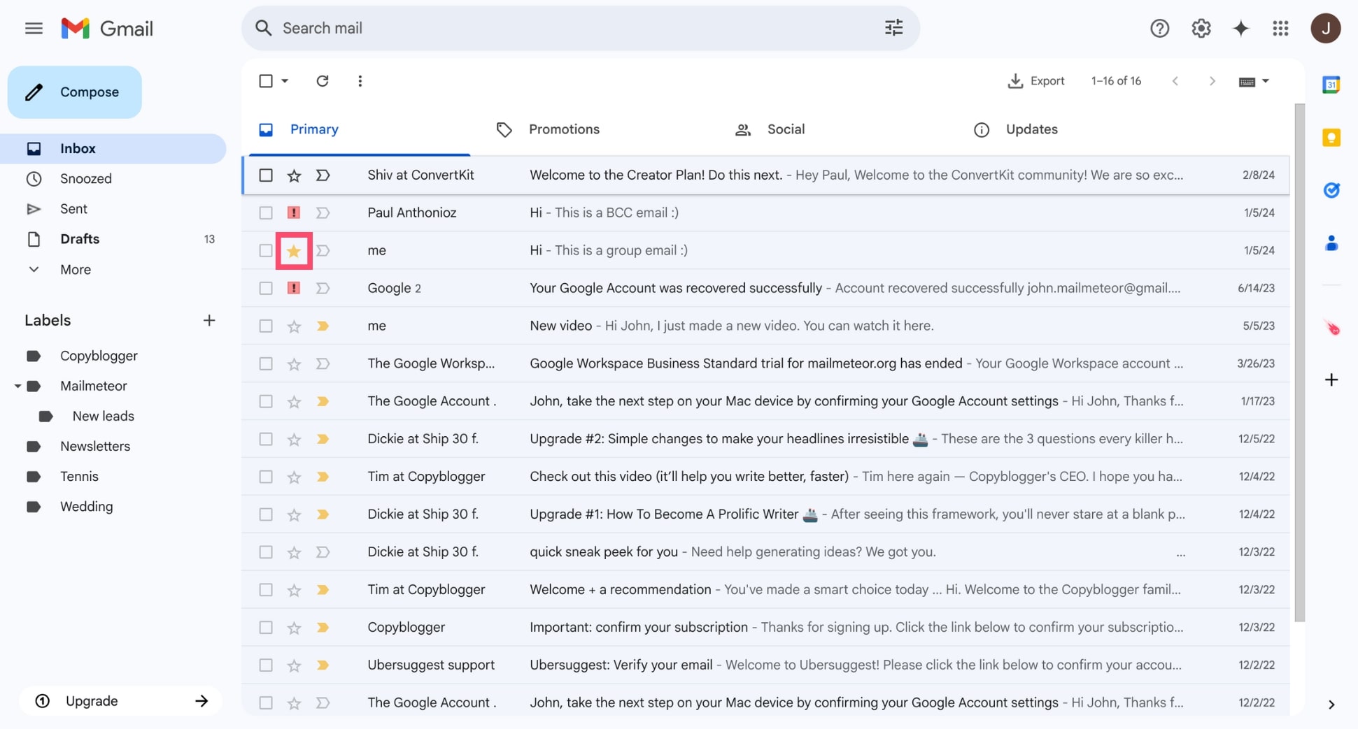Select the Shiv at ConvertKit email checkbox
This screenshot has height=729, width=1358.
(x=265, y=175)
